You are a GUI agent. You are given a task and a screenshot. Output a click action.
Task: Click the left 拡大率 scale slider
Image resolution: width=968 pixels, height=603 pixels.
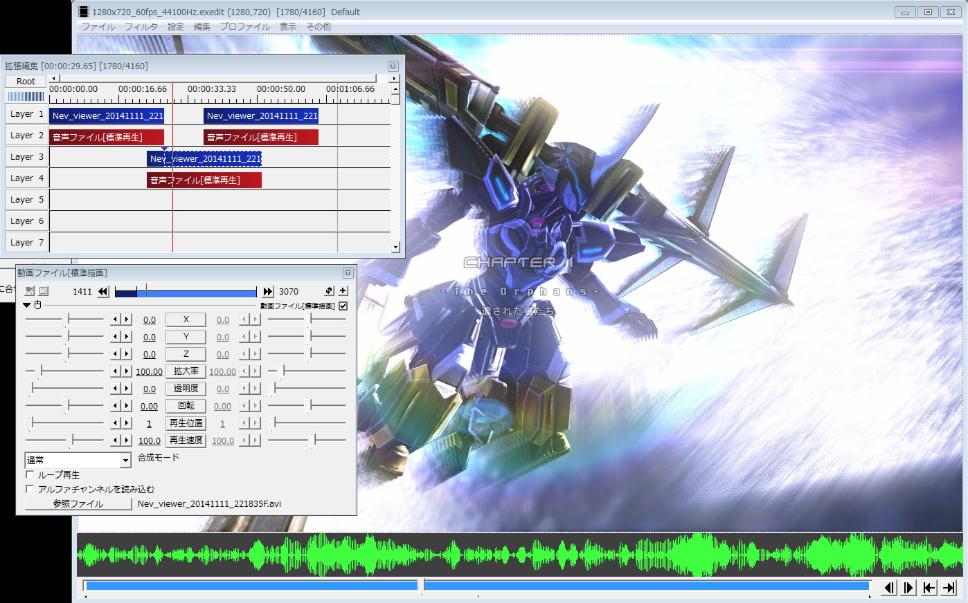click(x=64, y=371)
